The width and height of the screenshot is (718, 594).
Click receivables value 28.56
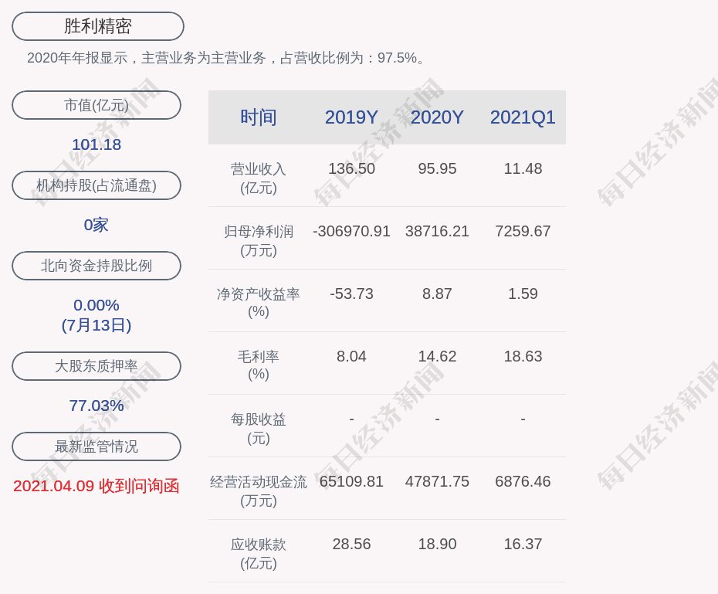pos(352,544)
